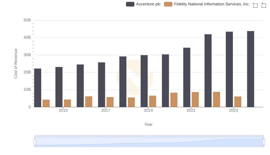This screenshot has width=270, height=155.
Task: Click the 2015 x-axis label
Action: [63, 110]
